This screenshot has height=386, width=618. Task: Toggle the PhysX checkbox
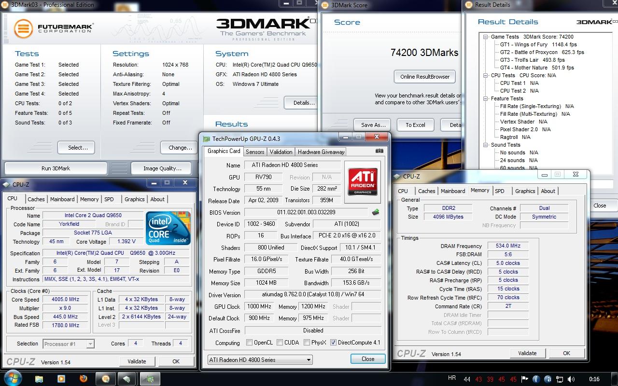[x=307, y=343]
